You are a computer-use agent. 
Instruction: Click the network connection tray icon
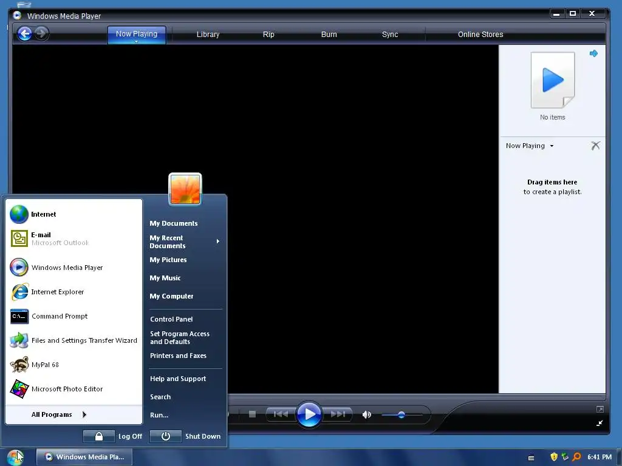coord(566,457)
